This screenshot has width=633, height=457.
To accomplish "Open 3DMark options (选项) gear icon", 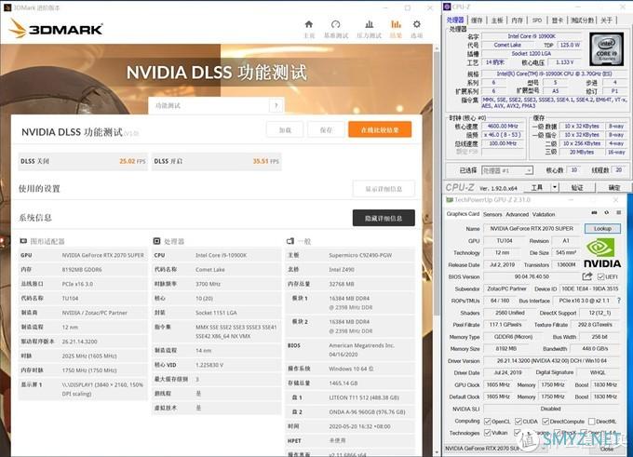I will (x=417, y=24).
